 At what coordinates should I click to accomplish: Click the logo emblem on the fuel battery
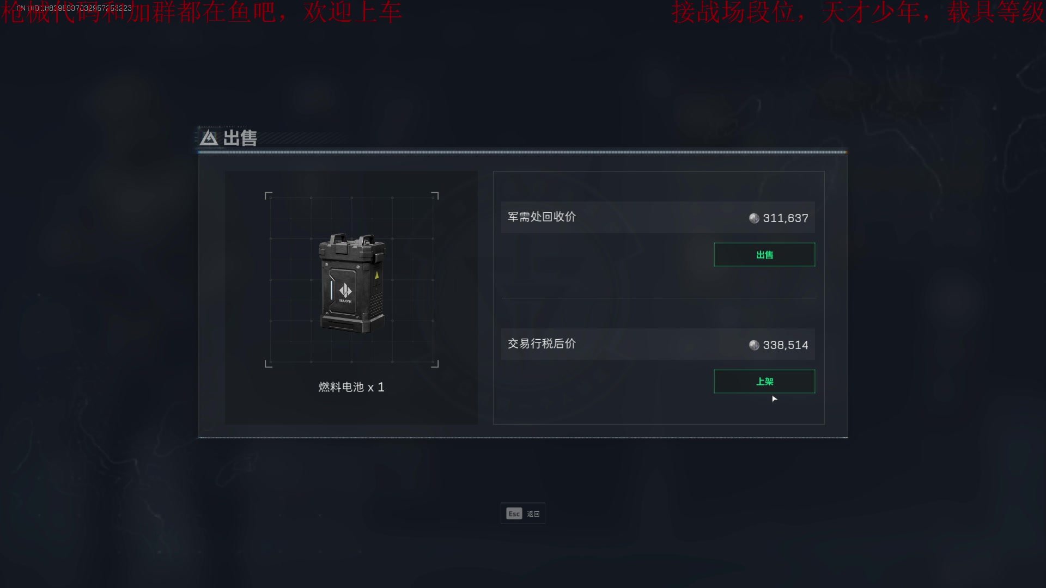pyautogui.click(x=345, y=291)
